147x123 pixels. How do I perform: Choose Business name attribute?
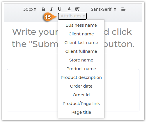click(x=81, y=25)
